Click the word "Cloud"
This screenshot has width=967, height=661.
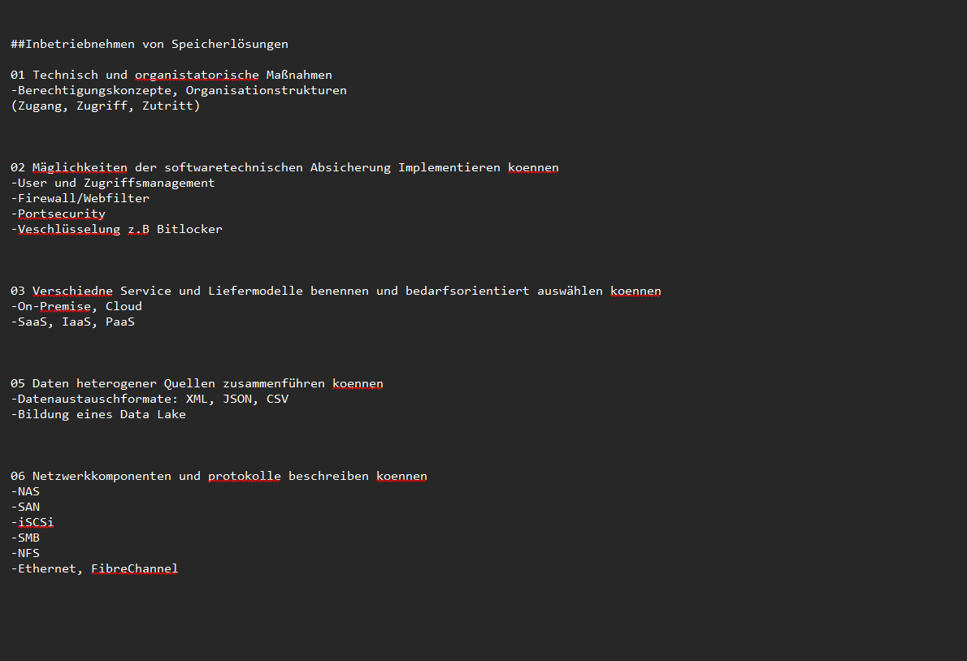124,306
